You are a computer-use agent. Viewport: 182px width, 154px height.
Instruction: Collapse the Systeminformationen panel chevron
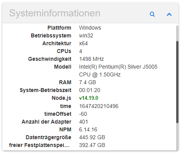(x=169, y=14)
